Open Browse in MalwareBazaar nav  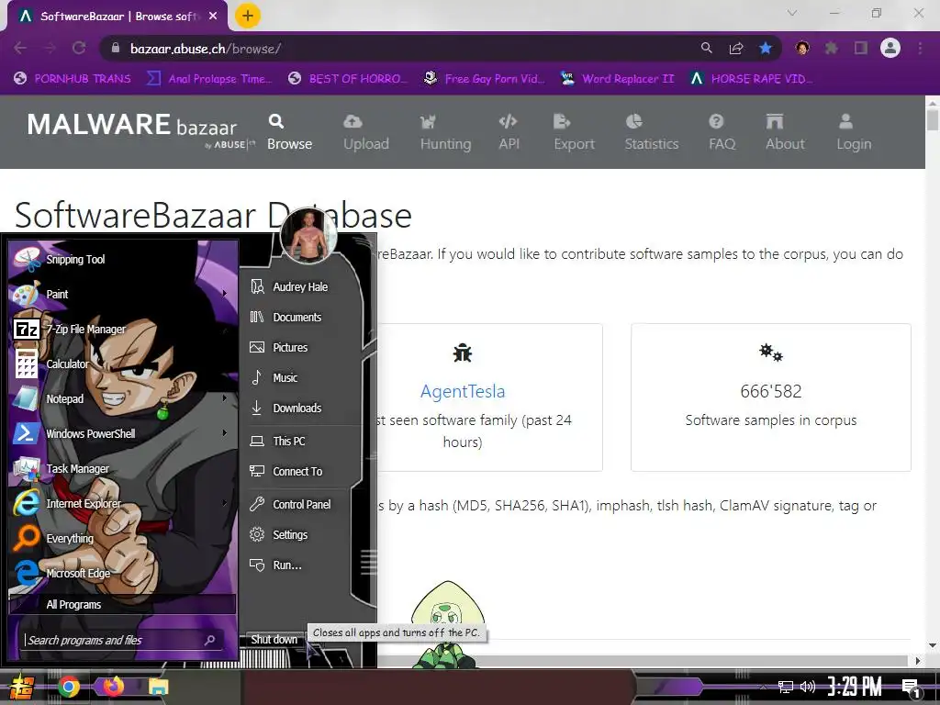point(289,132)
